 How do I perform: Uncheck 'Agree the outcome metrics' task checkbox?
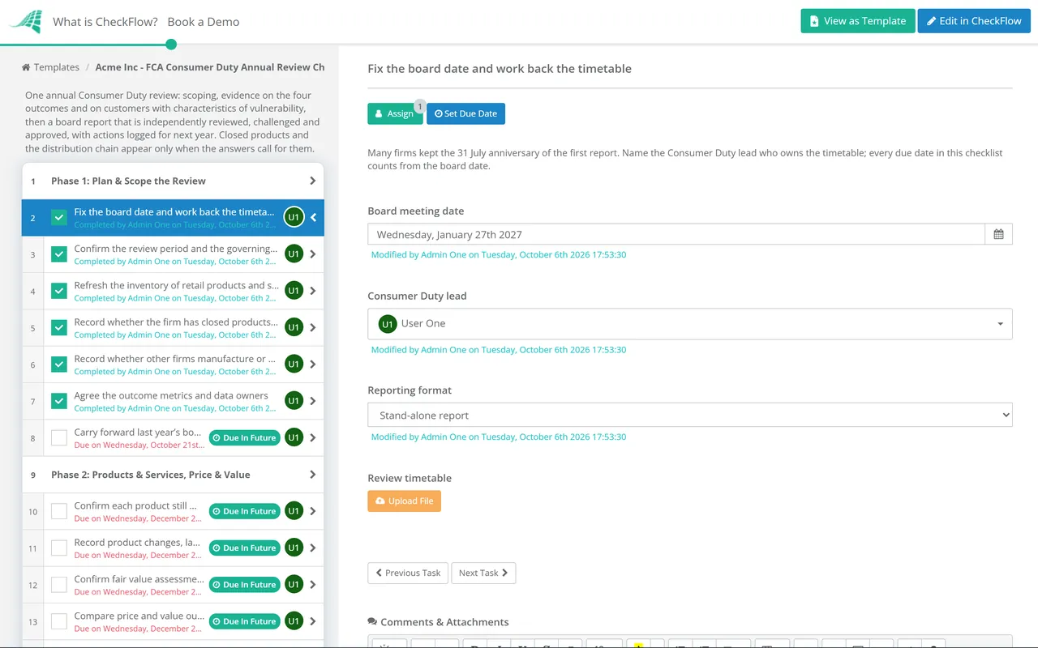tap(59, 401)
